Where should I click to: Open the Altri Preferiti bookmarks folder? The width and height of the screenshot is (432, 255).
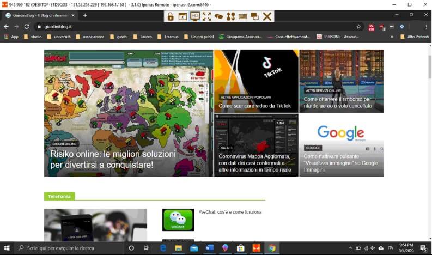[415, 37]
